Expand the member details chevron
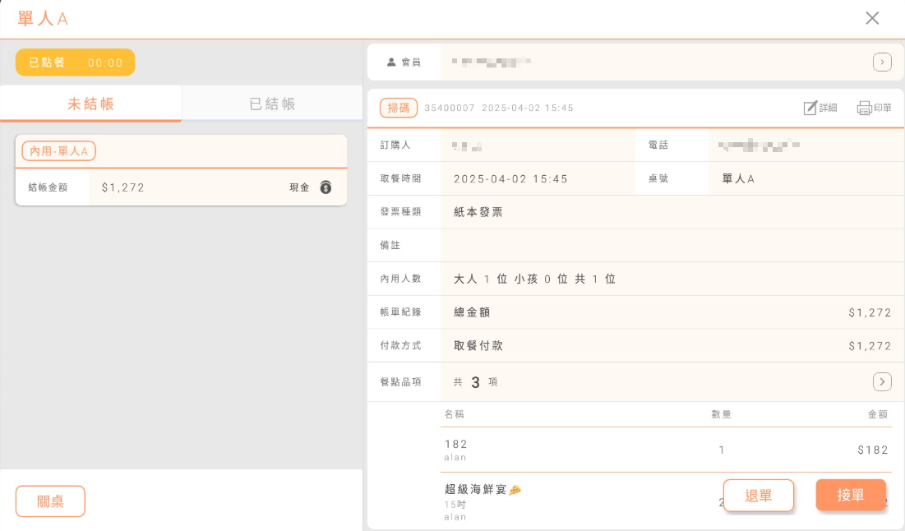This screenshot has height=531, width=905. pos(882,62)
